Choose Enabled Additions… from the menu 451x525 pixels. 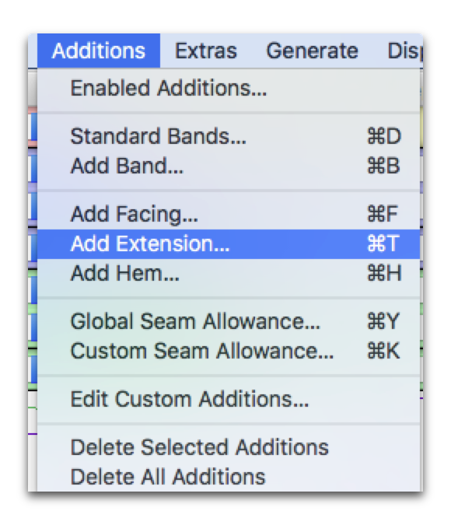229,89
